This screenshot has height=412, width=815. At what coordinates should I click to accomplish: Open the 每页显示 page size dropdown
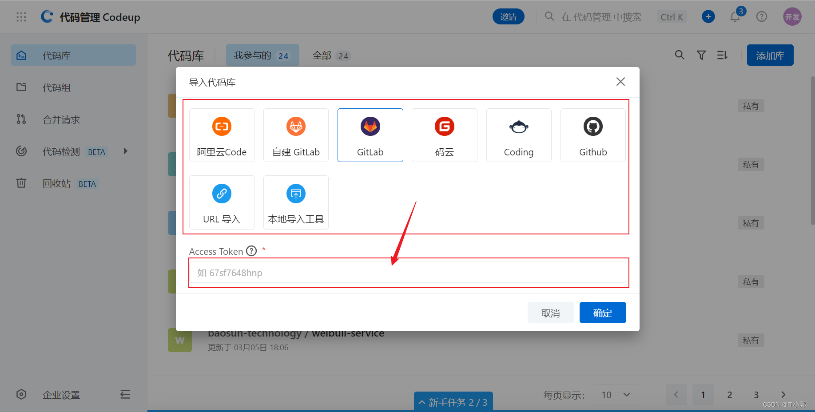(616, 395)
